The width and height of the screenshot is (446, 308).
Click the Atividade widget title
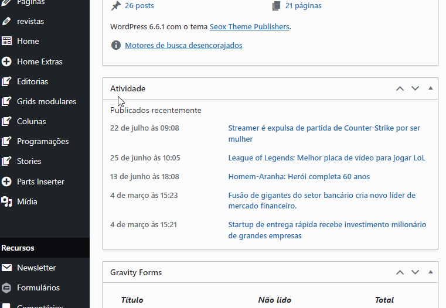[x=128, y=88]
